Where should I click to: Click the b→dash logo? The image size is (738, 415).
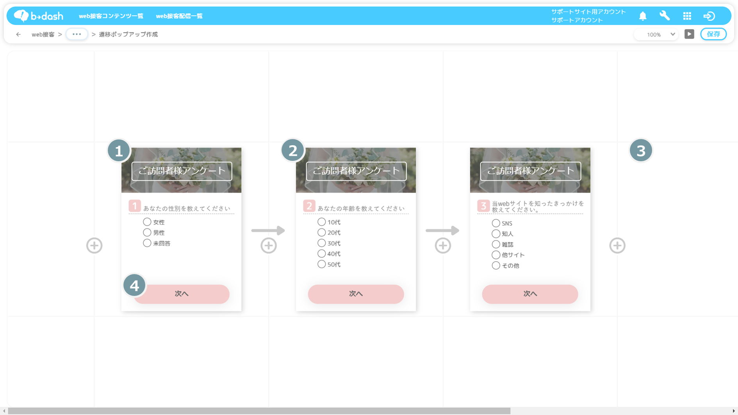[38, 16]
